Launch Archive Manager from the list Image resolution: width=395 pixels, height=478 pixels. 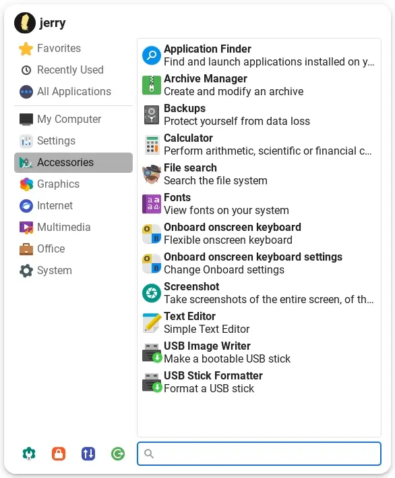(x=259, y=85)
